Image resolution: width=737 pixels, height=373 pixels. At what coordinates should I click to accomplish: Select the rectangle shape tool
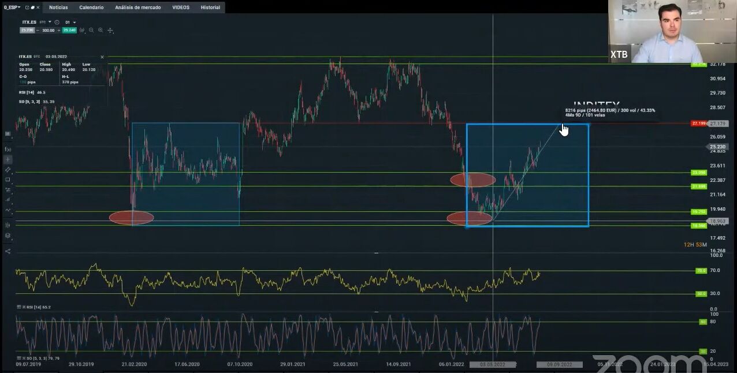[8, 179]
